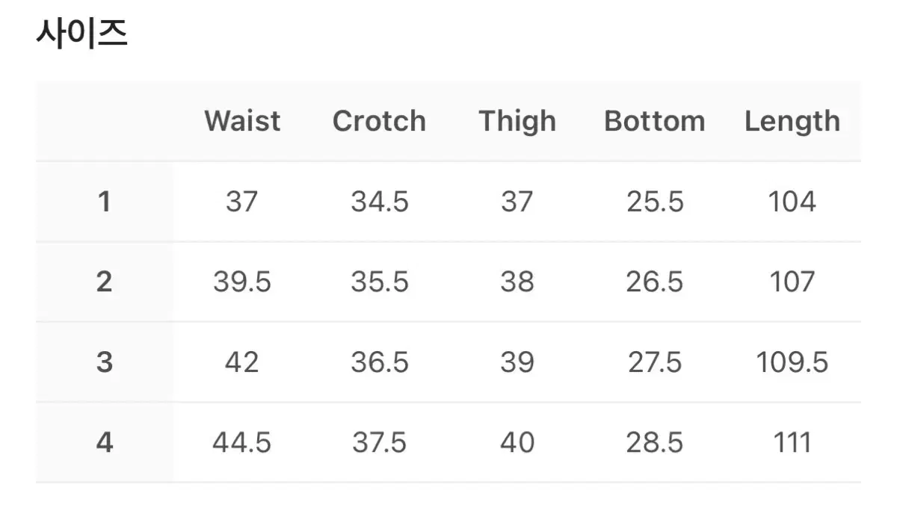897x511 pixels.
Task: Click the size 3 row label
Action: coord(105,362)
